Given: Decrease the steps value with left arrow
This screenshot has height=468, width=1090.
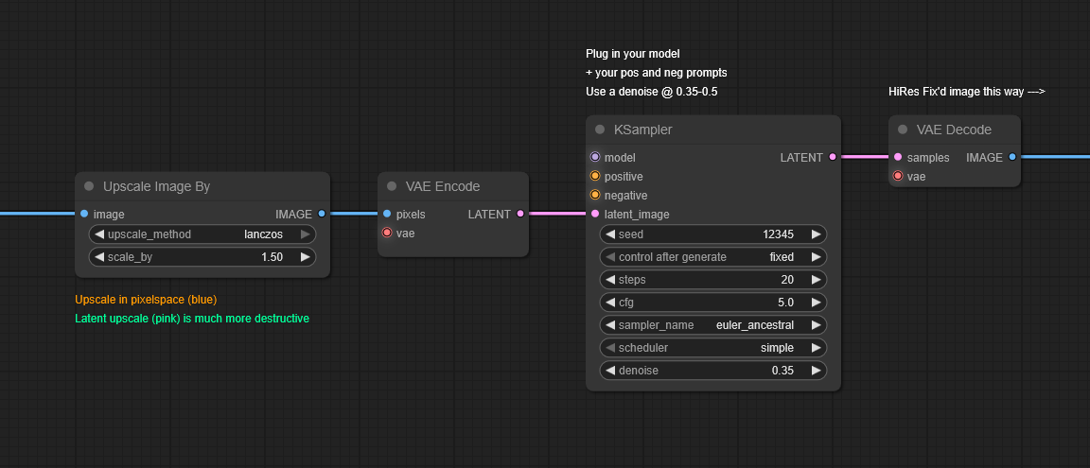Looking at the screenshot, I should 610,280.
